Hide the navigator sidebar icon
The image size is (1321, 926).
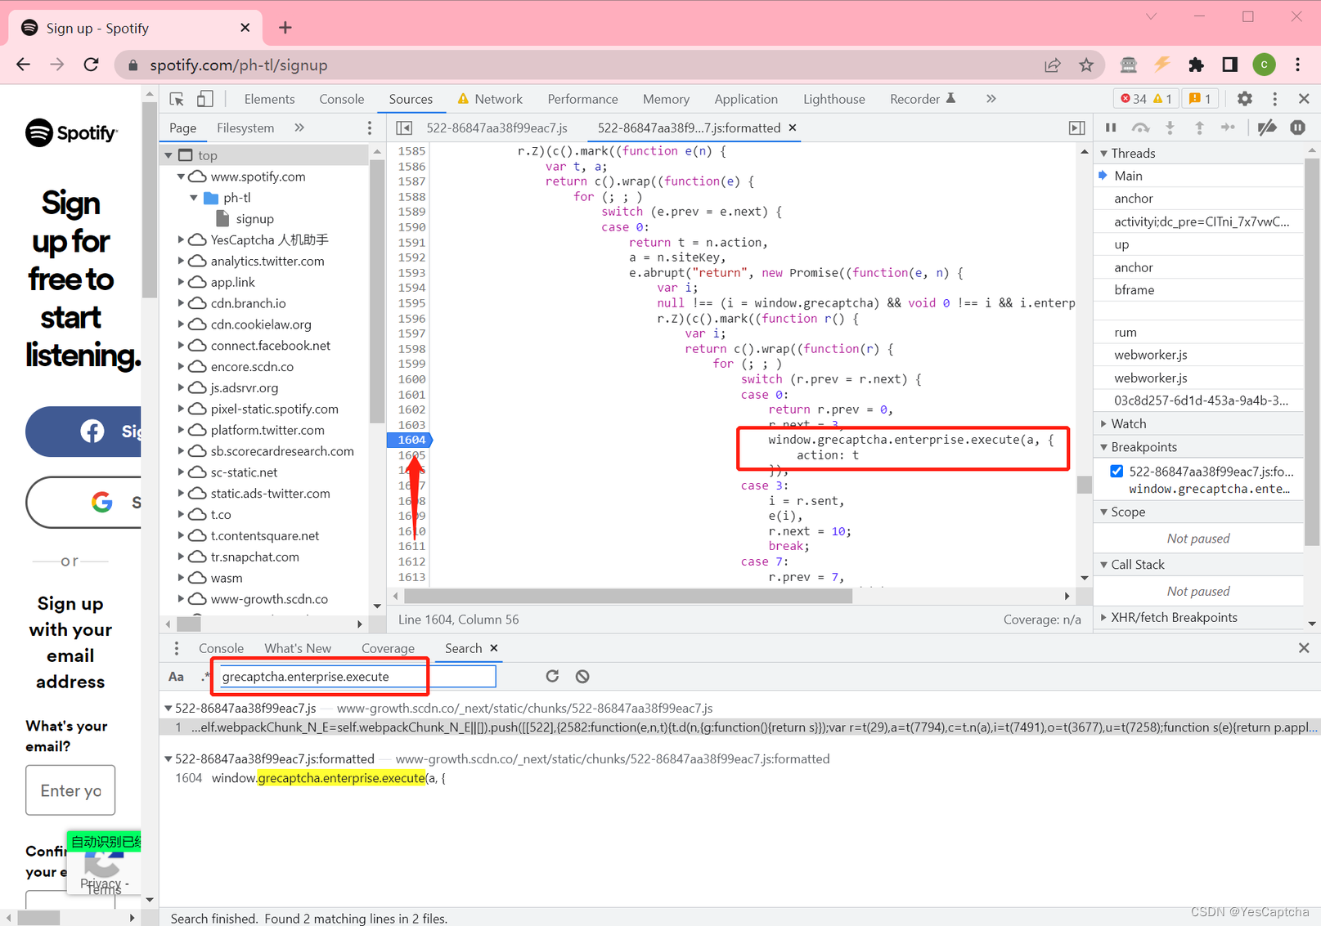tap(404, 127)
